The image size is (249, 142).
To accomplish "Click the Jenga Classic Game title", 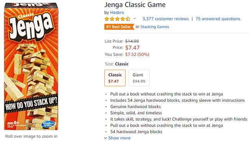I will (x=135, y=5).
